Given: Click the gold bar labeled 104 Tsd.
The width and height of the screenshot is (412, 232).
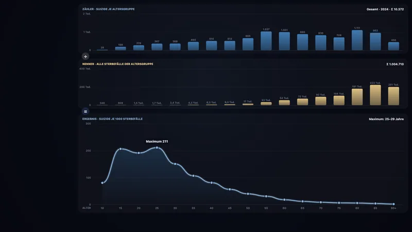Looking at the screenshot, I should click(339, 101).
